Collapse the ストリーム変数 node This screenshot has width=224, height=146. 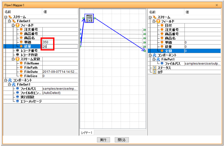point(13,59)
